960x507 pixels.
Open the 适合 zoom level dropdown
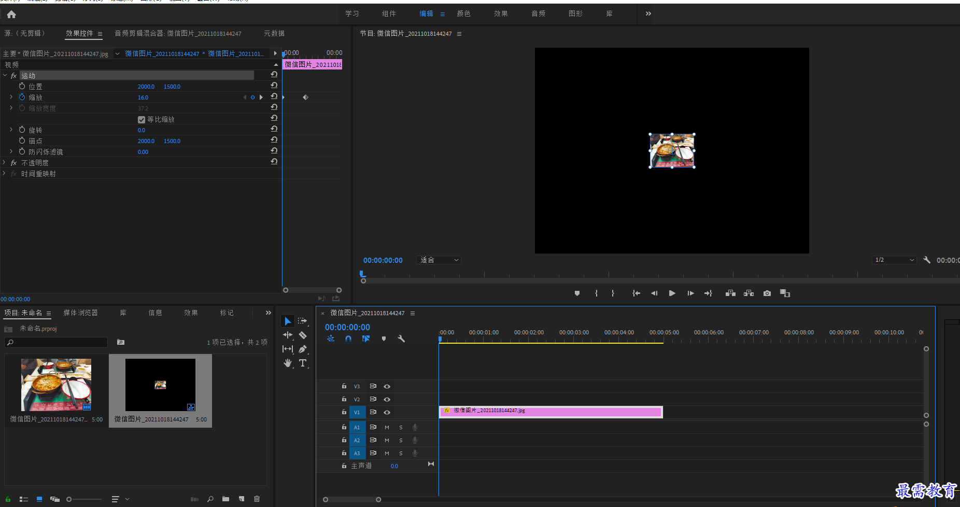click(x=439, y=260)
